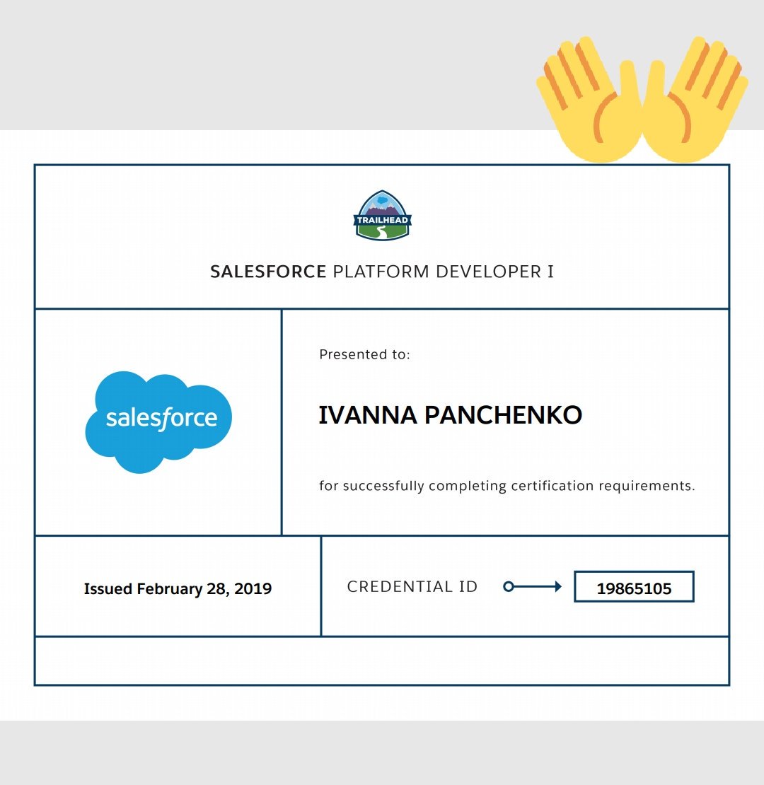Click the Salesforce cloud logo
Image resolution: width=764 pixels, height=785 pixels.
click(158, 422)
